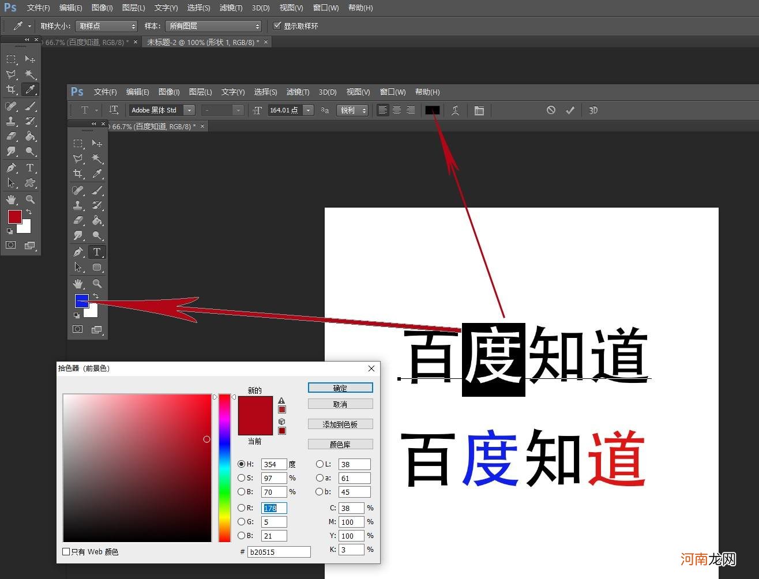The height and width of the screenshot is (579, 759).
Task: Select Pen tool in outer left toolbox
Action: 11,168
